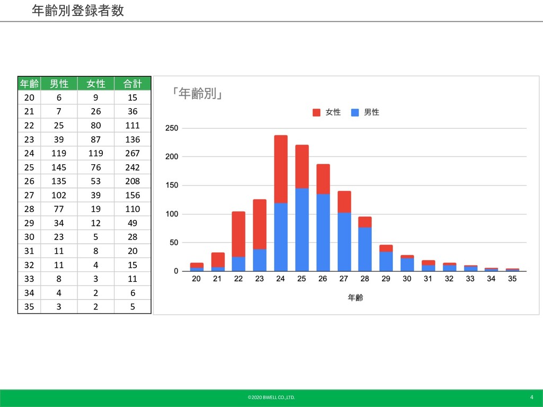Click the age 26 bar in chart

pyautogui.click(x=323, y=218)
